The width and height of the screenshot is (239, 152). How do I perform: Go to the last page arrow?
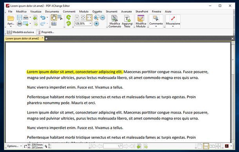132,146
